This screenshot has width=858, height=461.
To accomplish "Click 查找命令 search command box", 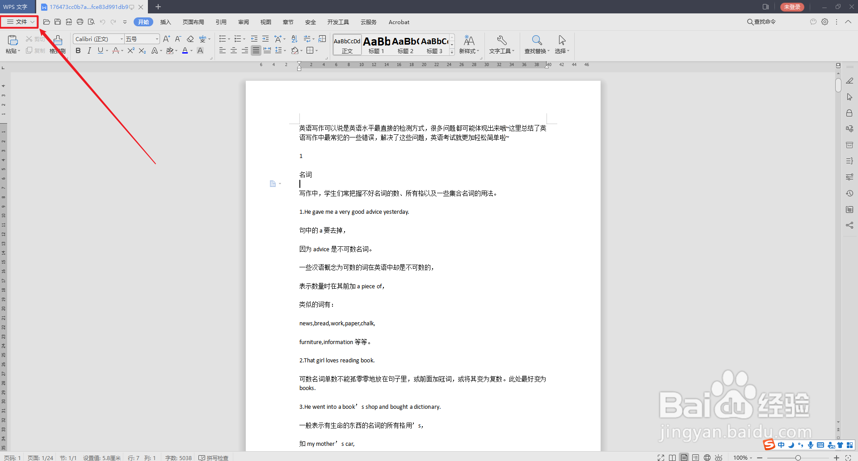I will click(x=761, y=22).
